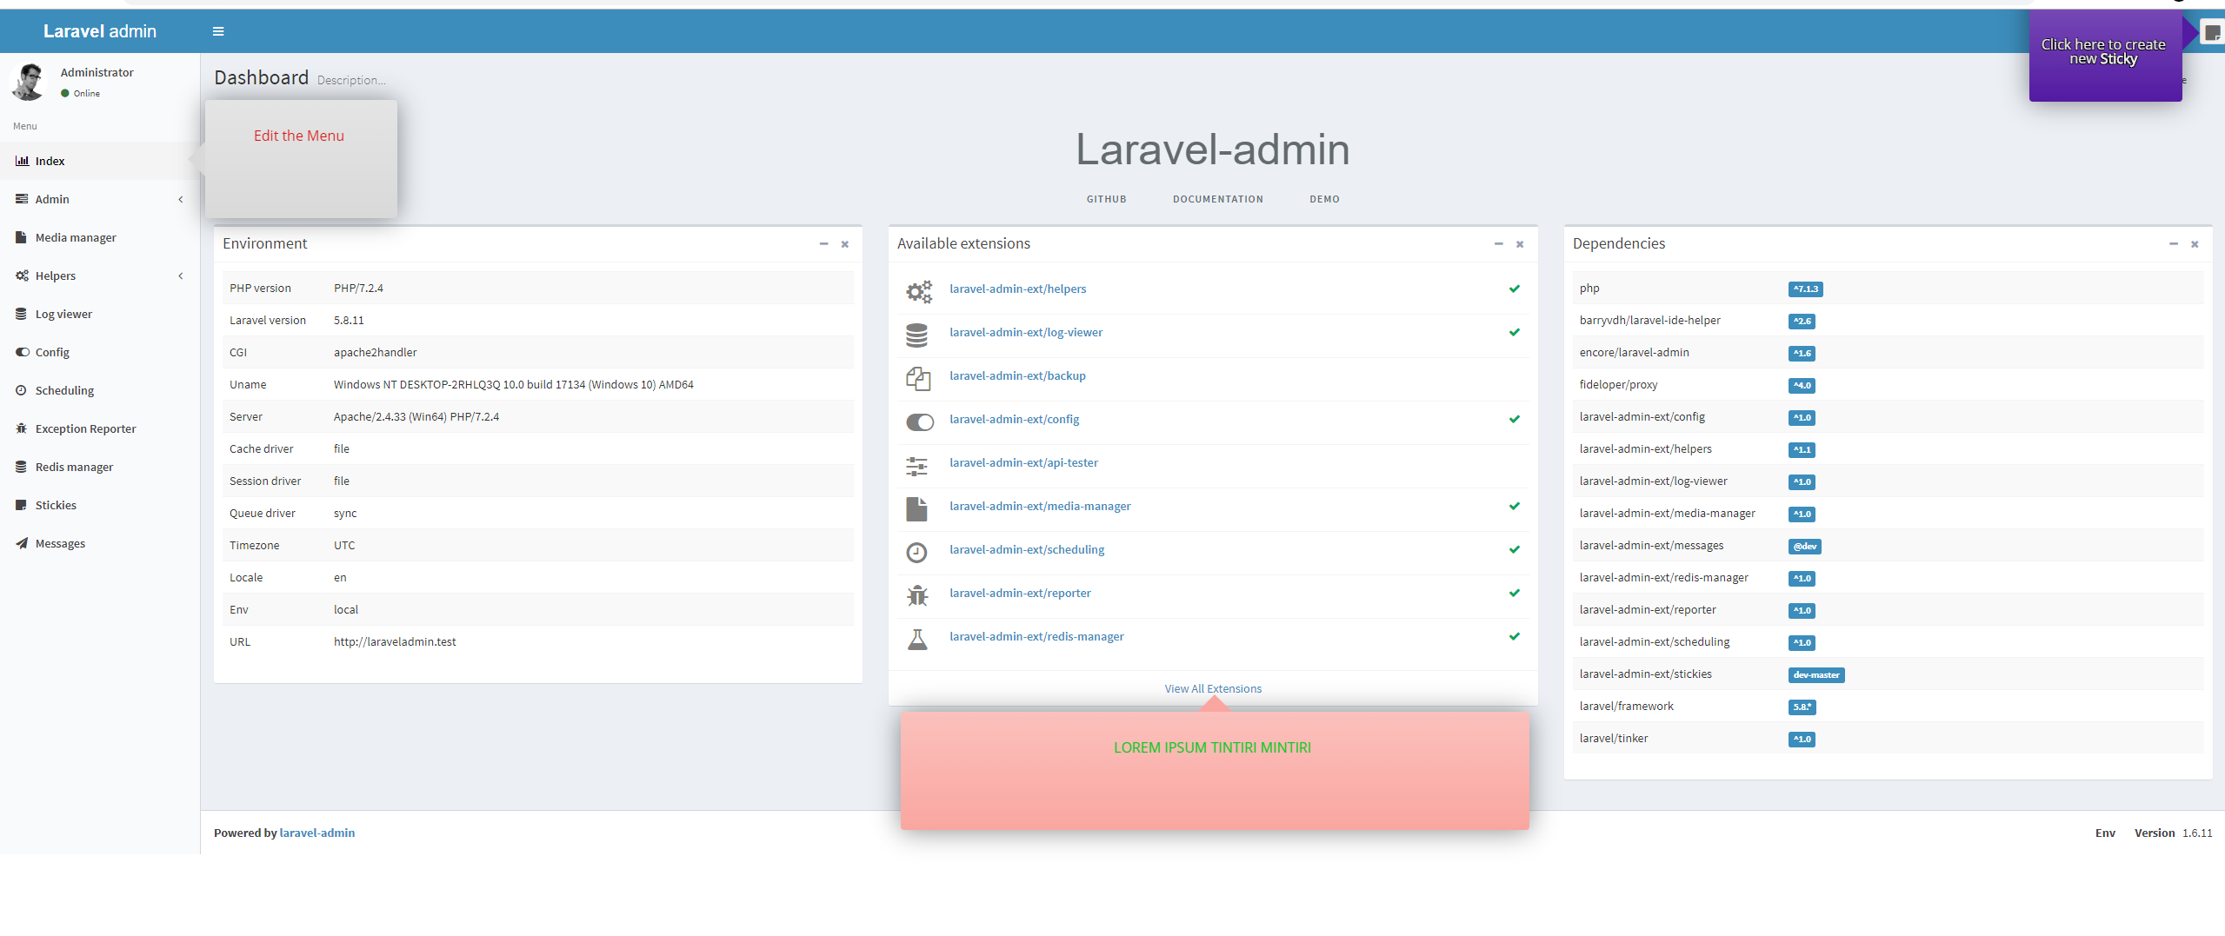This screenshot has width=2225, height=936.
Task: Click the gears icon beside the helpers extension
Action: [918, 291]
